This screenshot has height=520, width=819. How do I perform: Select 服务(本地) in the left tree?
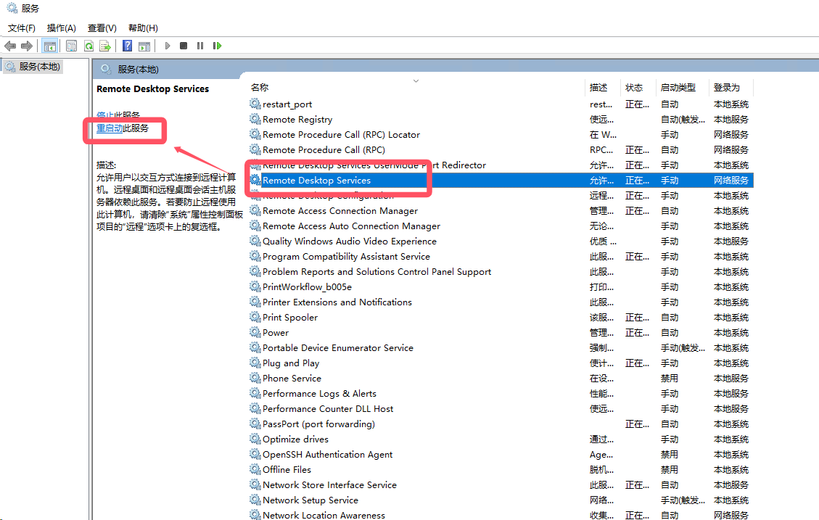[x=40, y=67]
